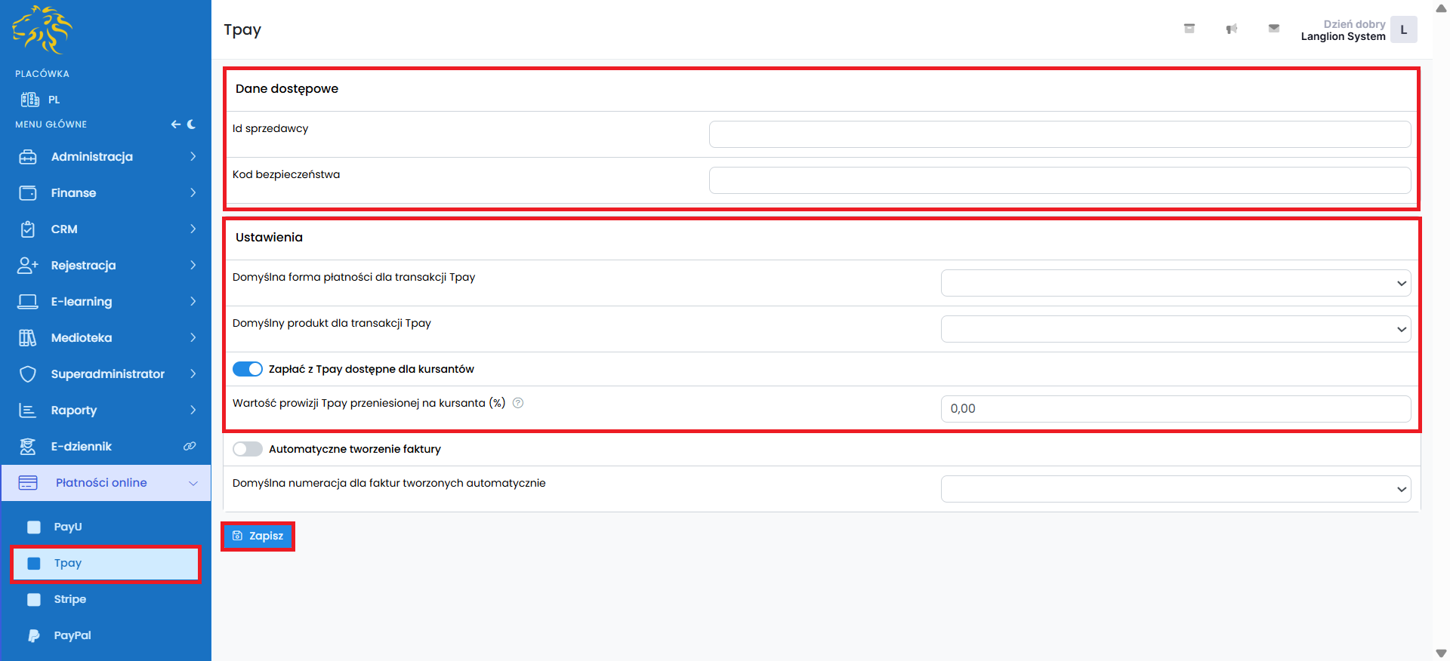Select Stripe in the payments submenu
This screenshot has height=661, width=1450.
69,599
